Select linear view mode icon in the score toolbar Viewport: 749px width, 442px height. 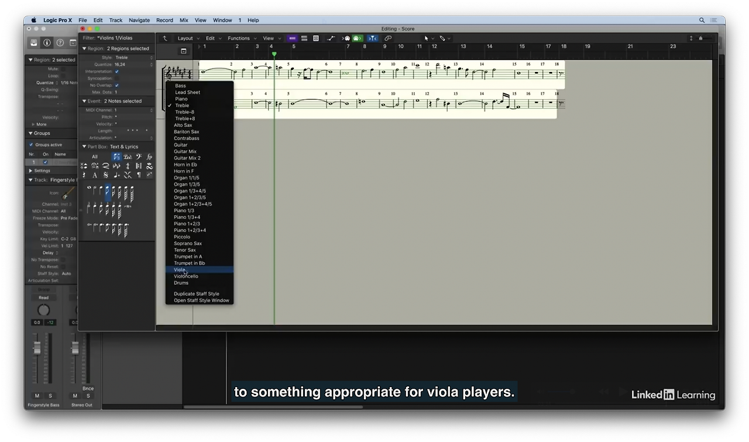(293, 39)
